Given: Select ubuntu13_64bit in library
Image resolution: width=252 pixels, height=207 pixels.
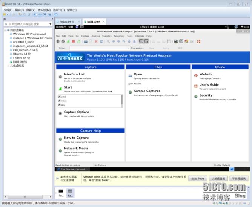Looking at the screenshot, I should click(x=24, y=42).
